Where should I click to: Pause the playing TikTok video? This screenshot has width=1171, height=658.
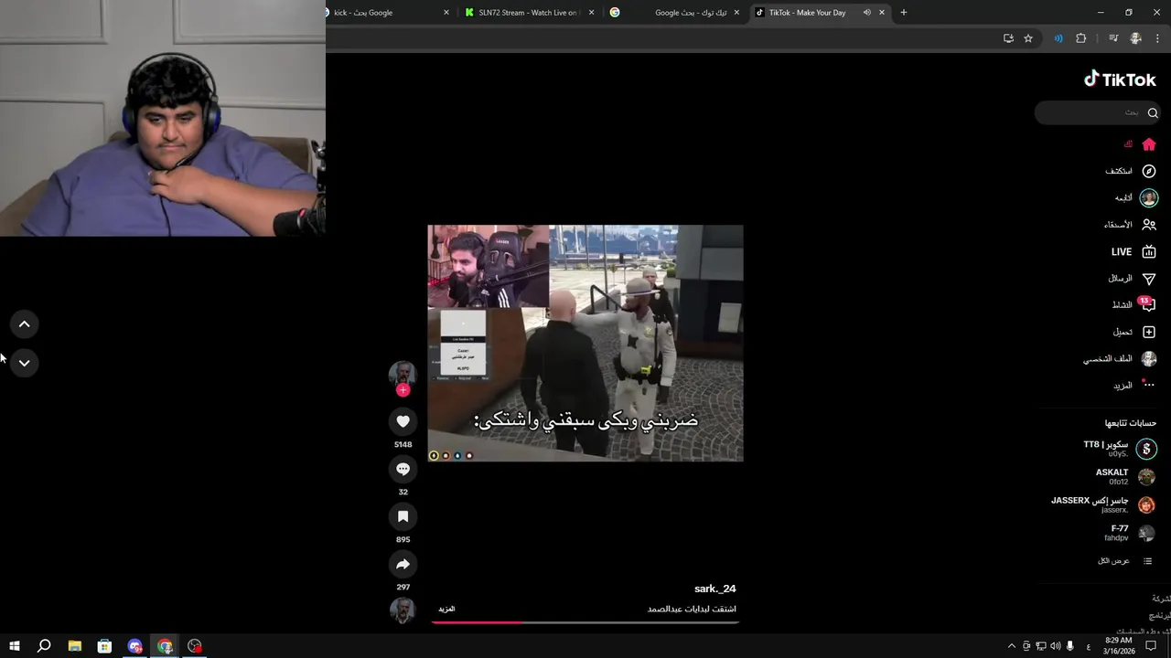[585, 343]
